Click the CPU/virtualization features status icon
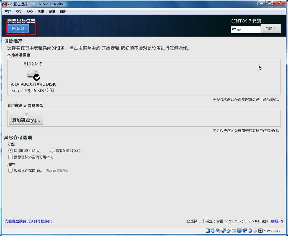This screenshot has height=236, width=288. [x=250, y=230]
